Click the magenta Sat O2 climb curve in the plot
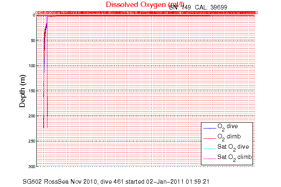 coord(47,72)
